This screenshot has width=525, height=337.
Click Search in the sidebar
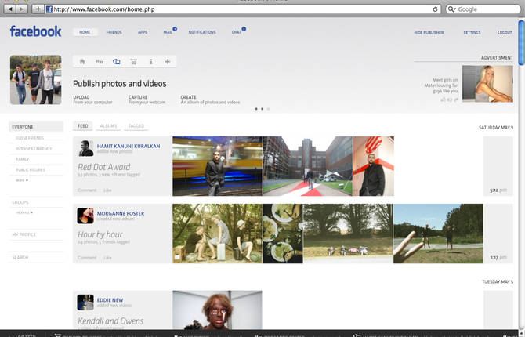pyautogui.click(x=20, y=258)
